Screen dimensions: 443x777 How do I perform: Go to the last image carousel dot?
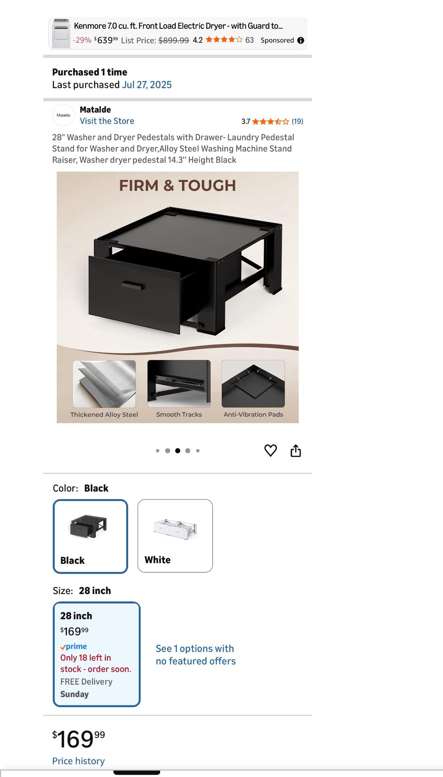tap(198, 450)
